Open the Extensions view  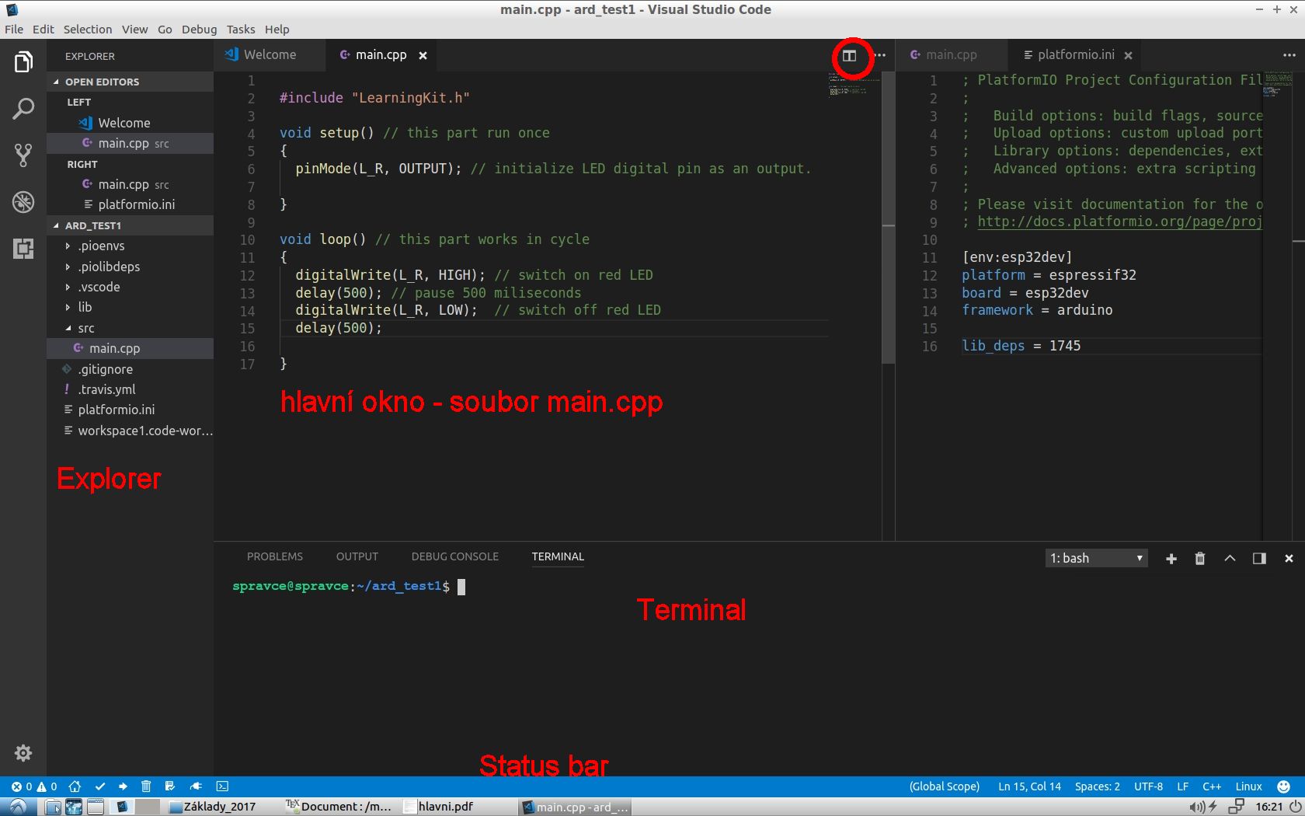(x=23, y=249)
